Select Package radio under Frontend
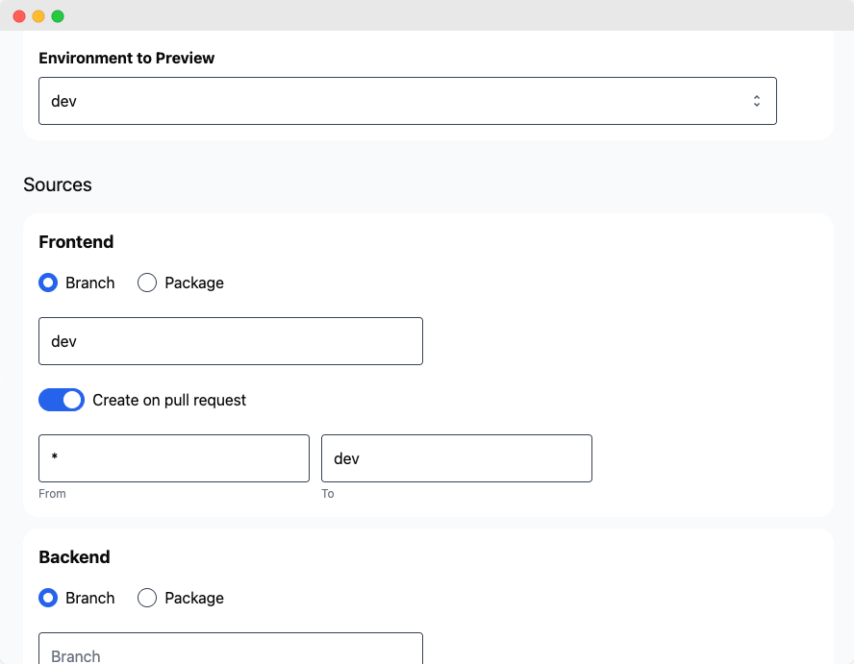Screen dimensions: 854x664 pyautogui.click(x=147, y=283)
